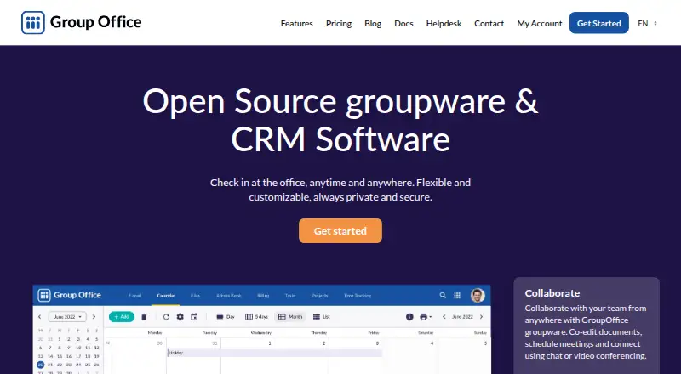Open the settings gear in calendar toolbar
Viewport: 681px width, 374px height.
coord(180,317)
